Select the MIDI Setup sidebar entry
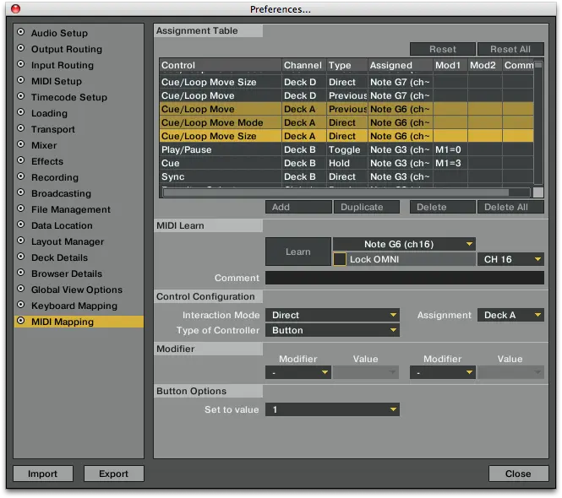 pos(56,81)
